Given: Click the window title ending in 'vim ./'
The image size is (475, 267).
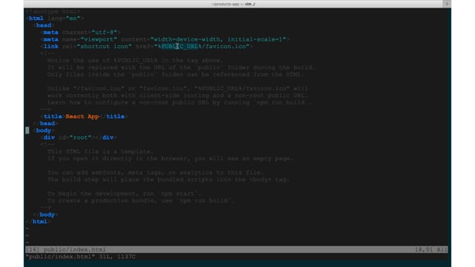Looking at the screenshot, I should 233,4.
